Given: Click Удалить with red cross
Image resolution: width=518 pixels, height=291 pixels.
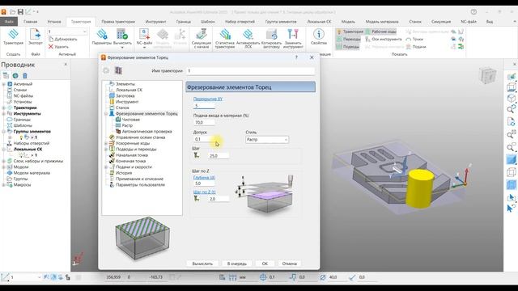Looking at the screenshot, I should pyautogui.click(x=59, y=47).
